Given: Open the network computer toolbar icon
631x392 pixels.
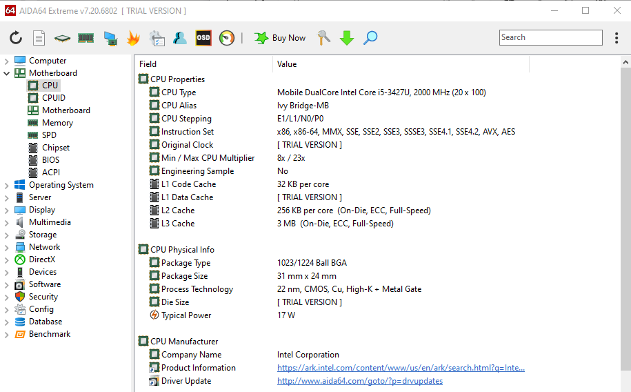Looking at the screenshot, I should (x=110, y=38).
